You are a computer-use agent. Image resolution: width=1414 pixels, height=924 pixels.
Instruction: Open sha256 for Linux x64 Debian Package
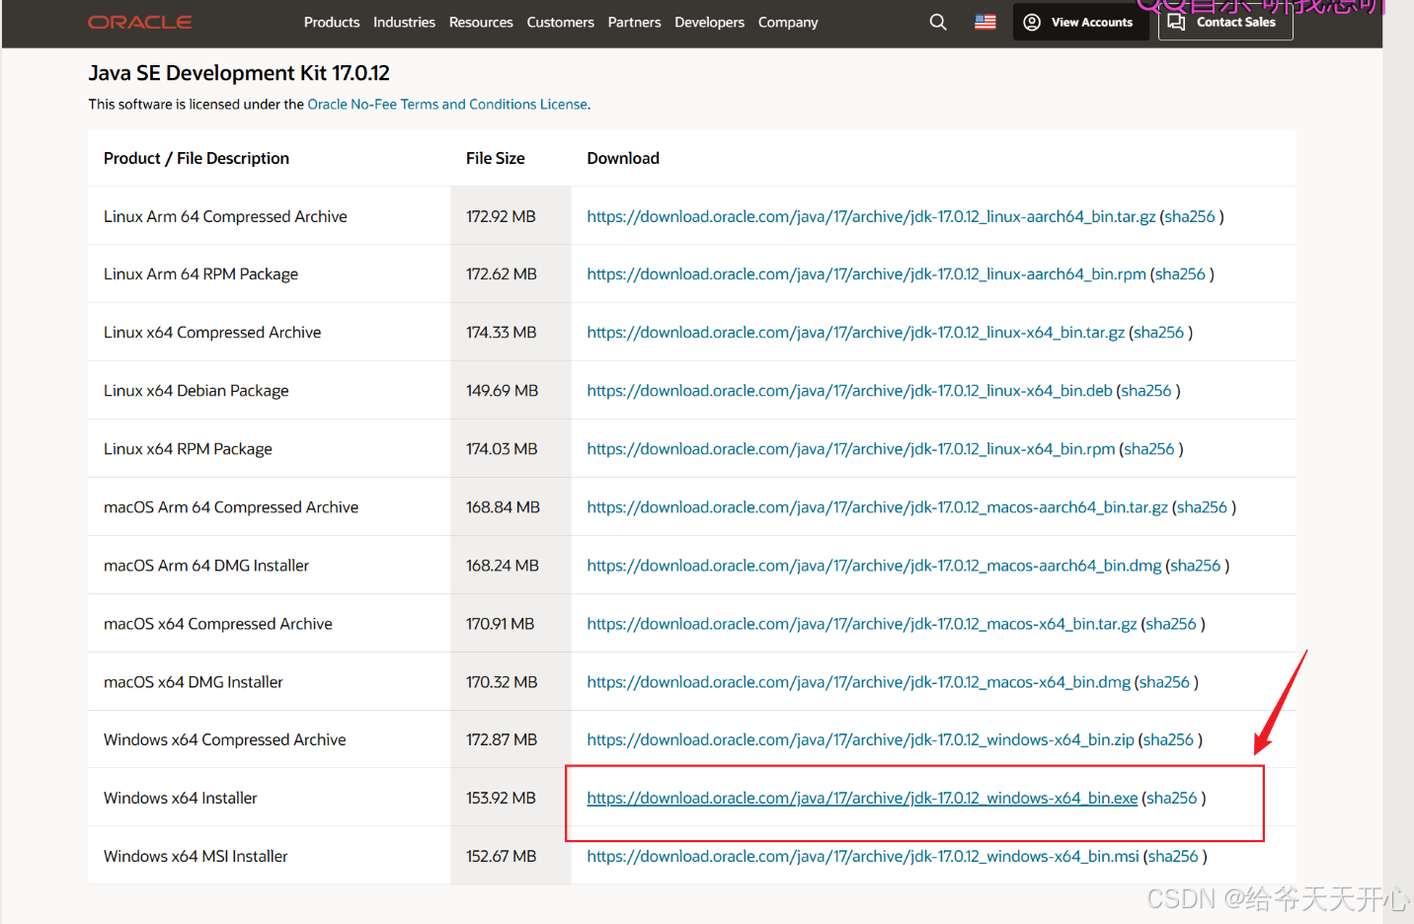1146,390
